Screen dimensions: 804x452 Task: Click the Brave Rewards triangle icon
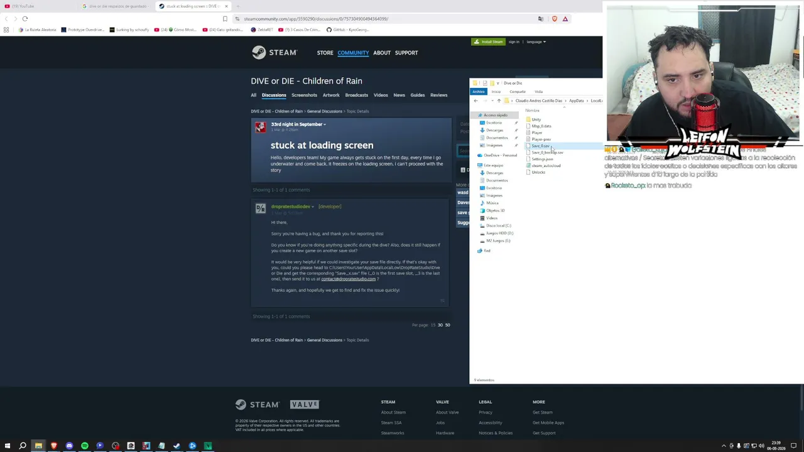pos(565,19)
